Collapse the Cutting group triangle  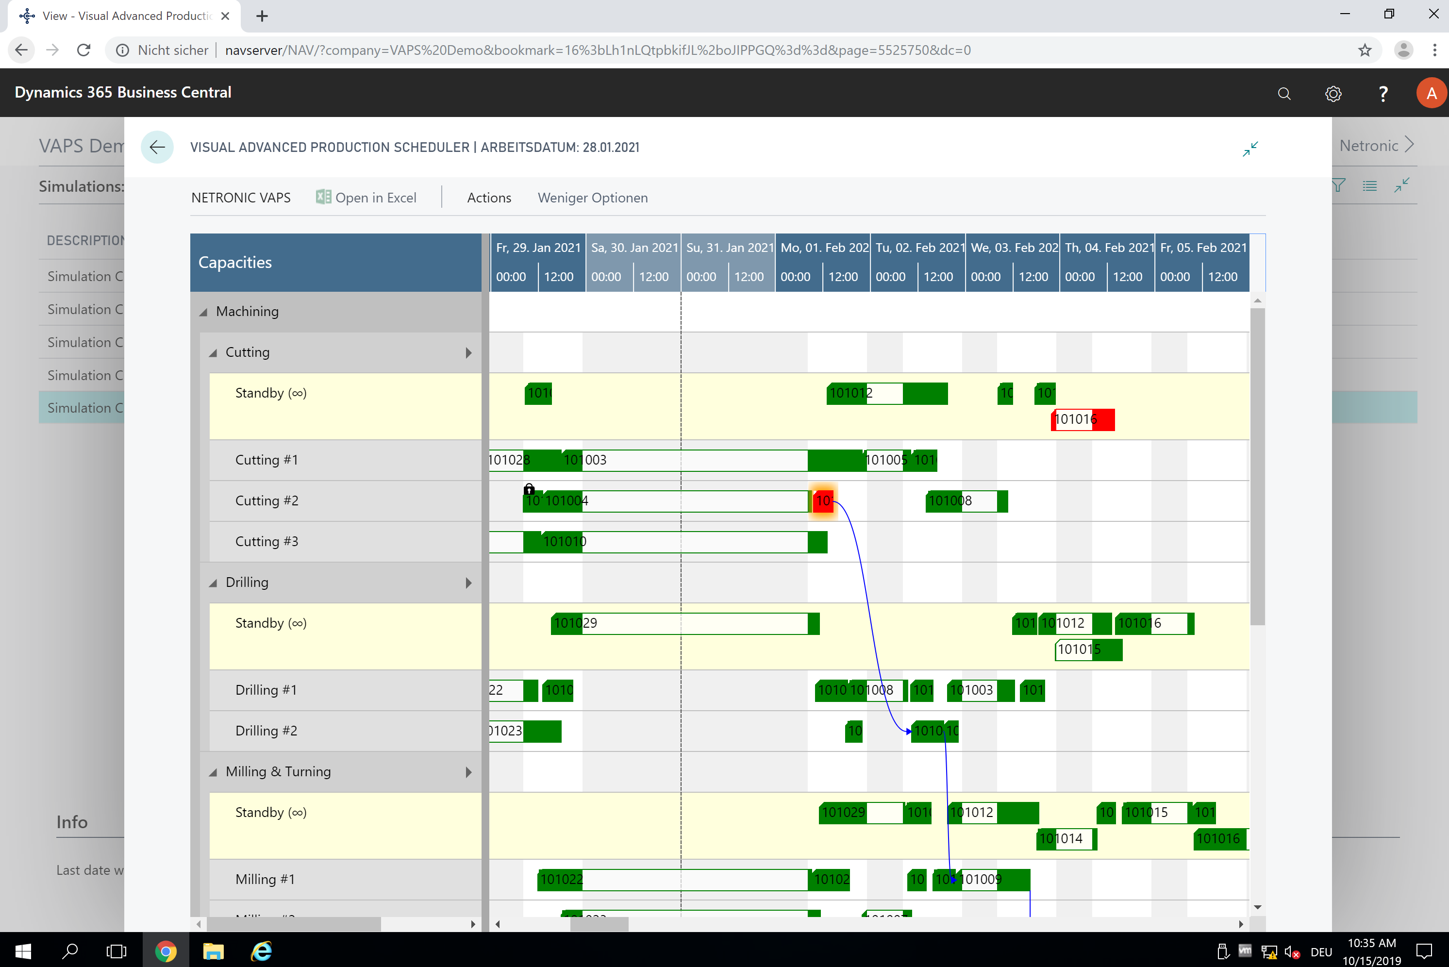click(213, 353)
